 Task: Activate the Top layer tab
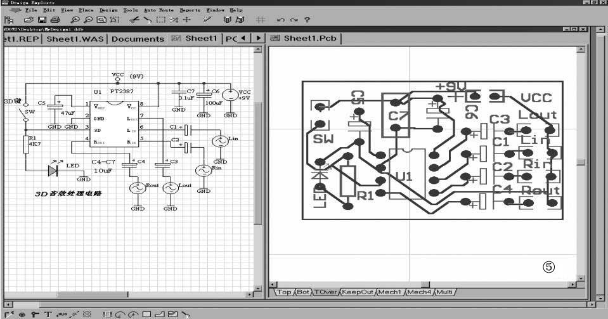(x=284, y=292)
